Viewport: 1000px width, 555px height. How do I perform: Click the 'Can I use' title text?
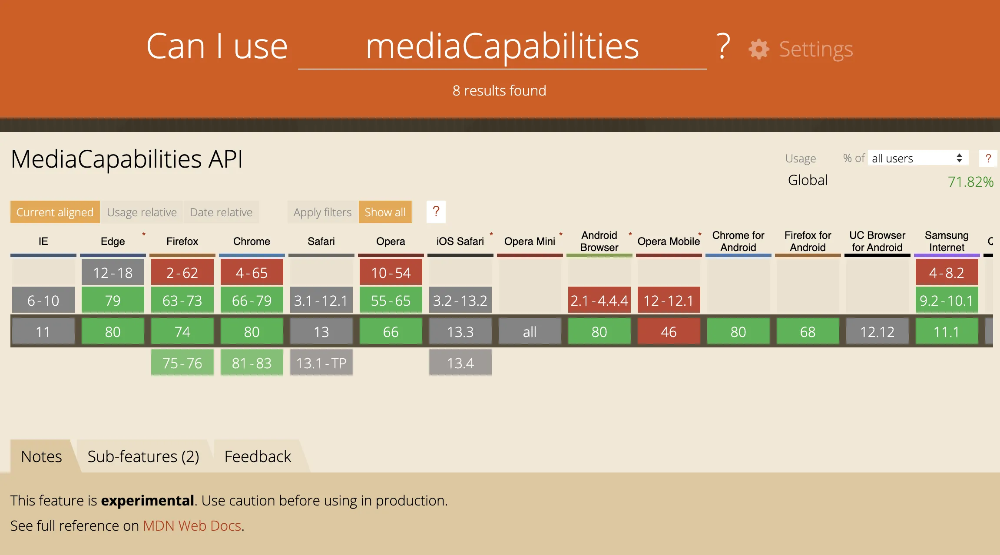click(x=217, y=46)
